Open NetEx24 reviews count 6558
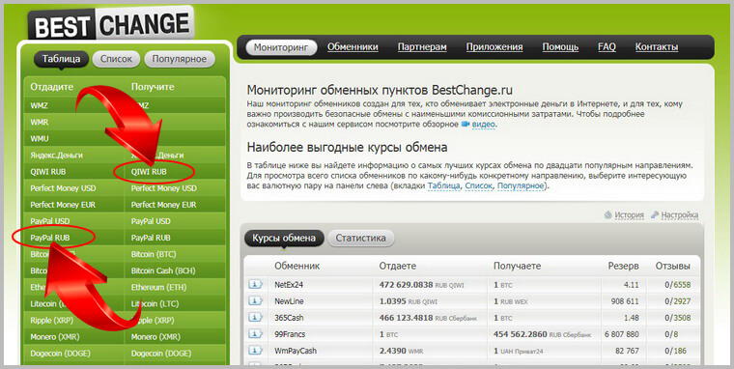This screenshot has height=369, width=734. point(682,285)
